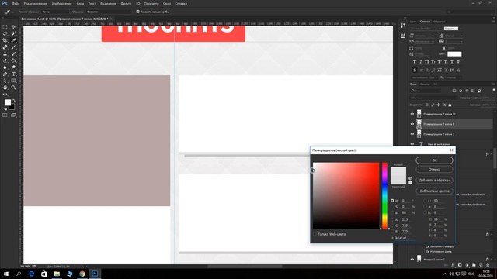497x279 pixels.
Task: Swap foreground and background colors
Action: [x=14, y=100]
